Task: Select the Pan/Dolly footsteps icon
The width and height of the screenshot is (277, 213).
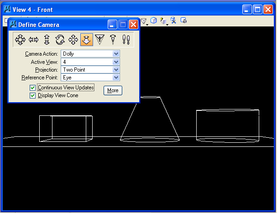Action: pos(126,40)
